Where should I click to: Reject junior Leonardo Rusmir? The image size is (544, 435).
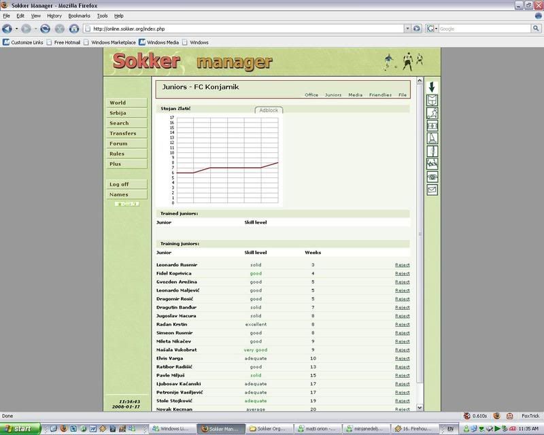point(402,264)
